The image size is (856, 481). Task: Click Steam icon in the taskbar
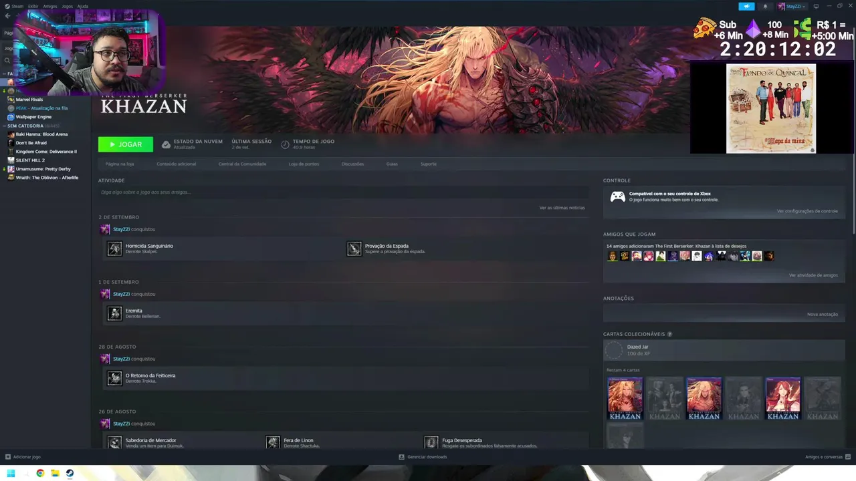click(70, 474)
